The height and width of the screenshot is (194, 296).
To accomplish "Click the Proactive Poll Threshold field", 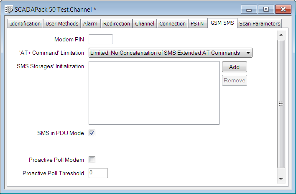I will tap(98, 173).
